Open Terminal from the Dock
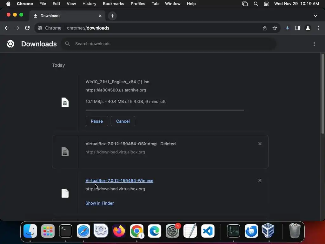 click(66, 231)
